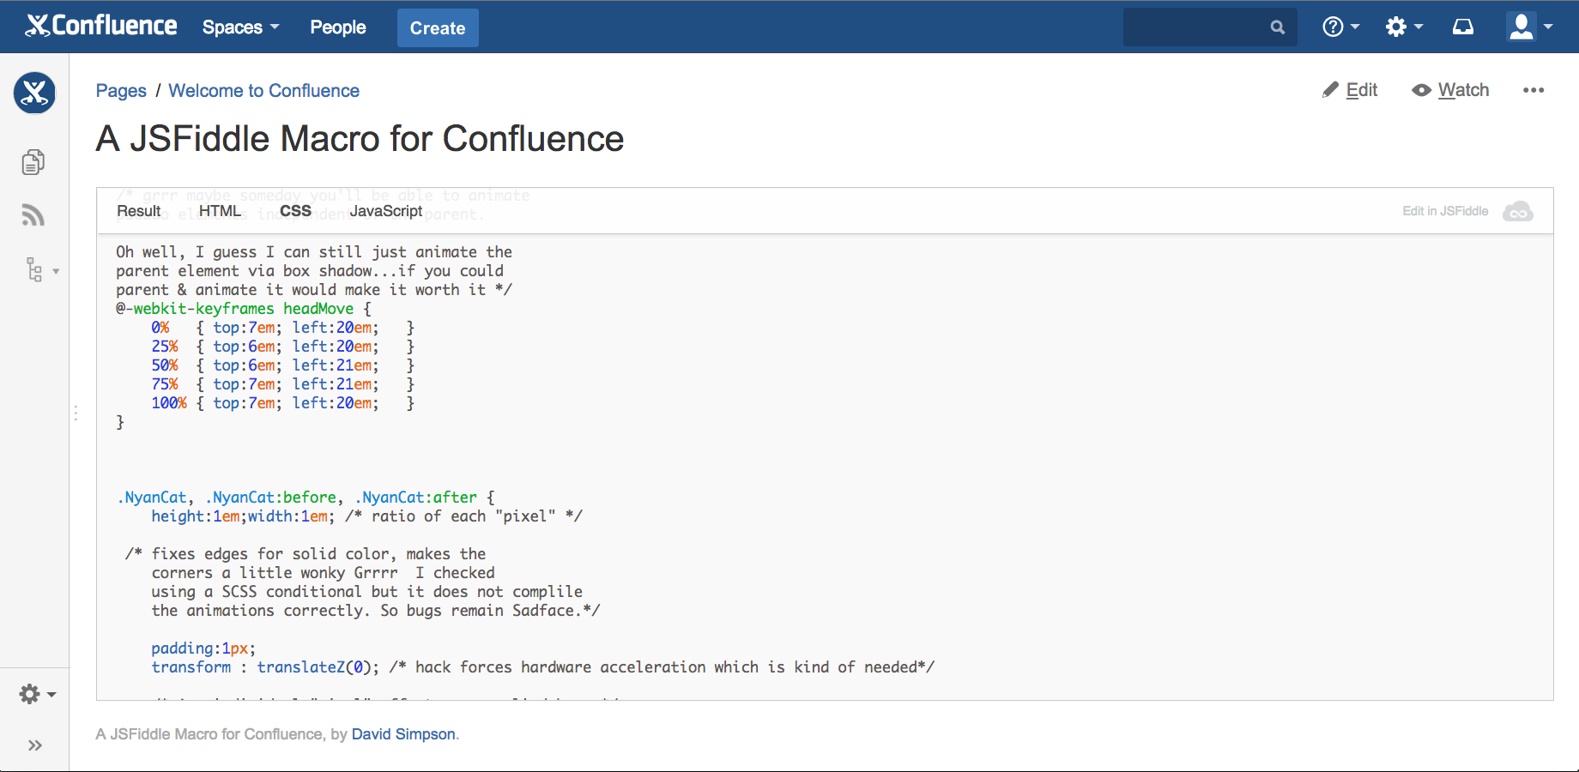Click the '25% { top:6em; left:20em; }' line

(283, 347)
